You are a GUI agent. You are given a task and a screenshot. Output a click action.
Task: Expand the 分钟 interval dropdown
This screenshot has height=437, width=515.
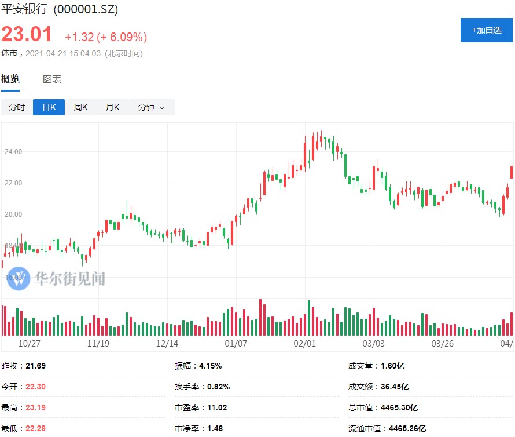[151, 108]
